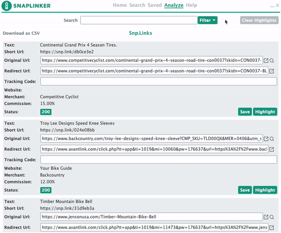Click magnifier icon beside Troy Lee Original Url
Image resolution: width=281 pixels, height=233 pixels.
click(272, 139)
